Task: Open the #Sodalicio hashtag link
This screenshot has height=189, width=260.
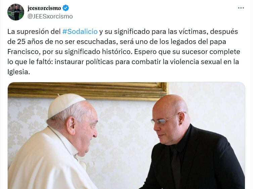Action: click(x=80, y=32)
